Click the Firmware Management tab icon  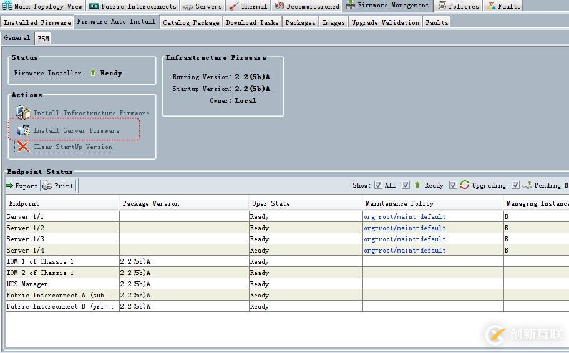point(350,5)
